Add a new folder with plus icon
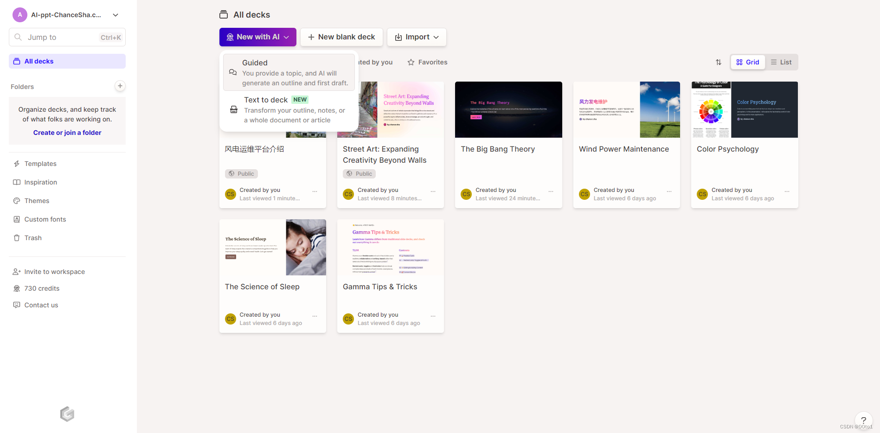 (120, 86)
